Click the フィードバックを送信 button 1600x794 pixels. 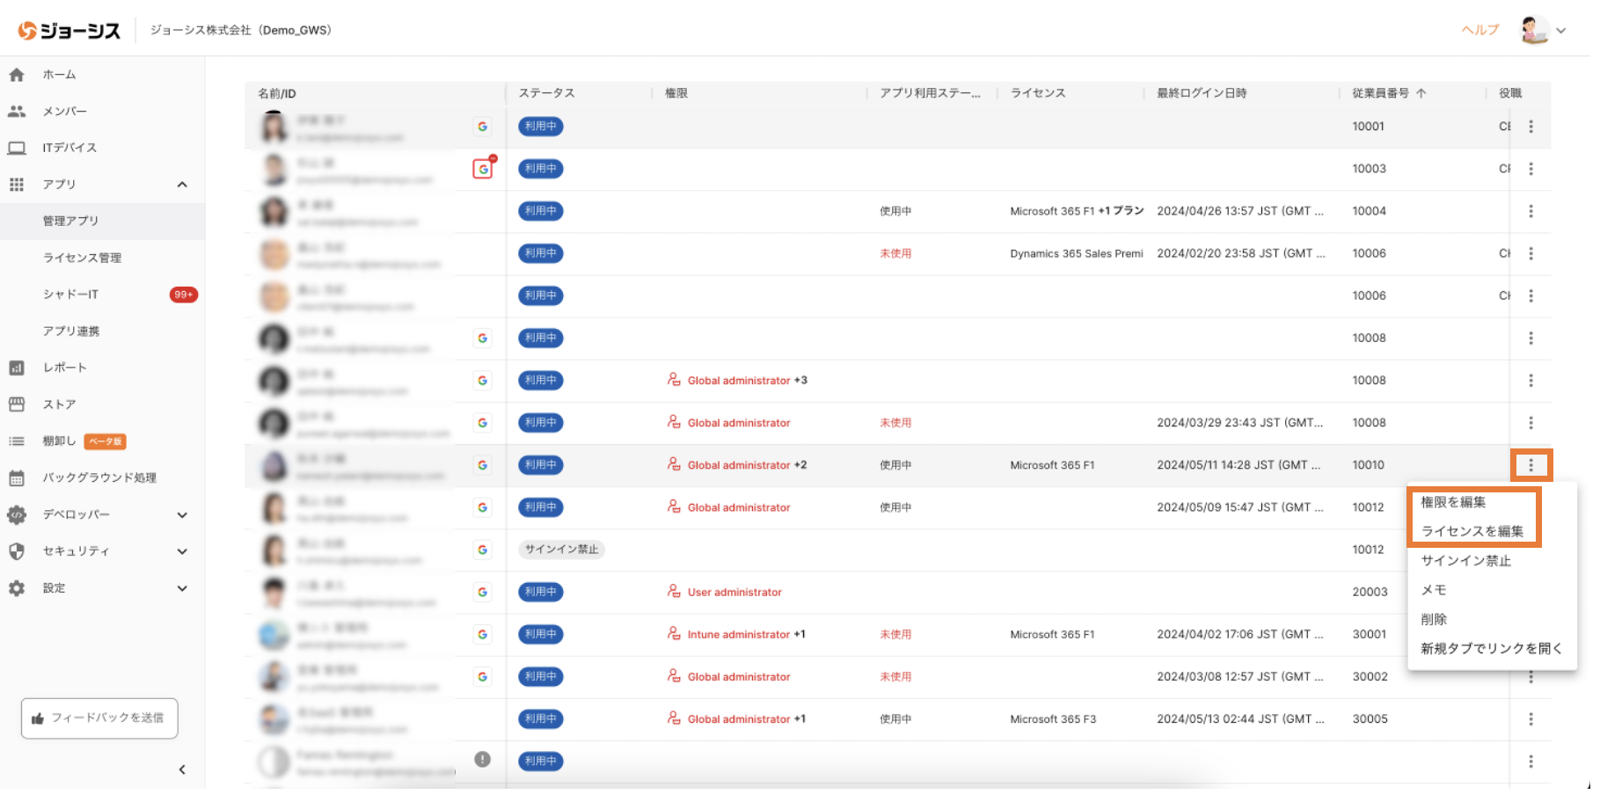(x=99, y=718)
